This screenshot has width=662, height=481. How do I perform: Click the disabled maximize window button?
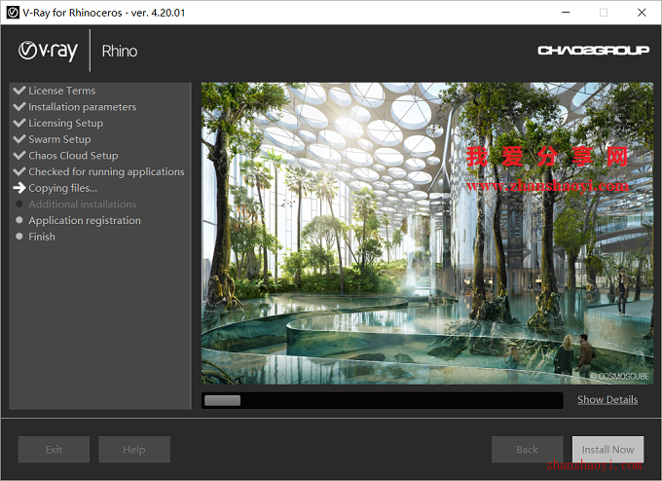[x=604, y=13]
